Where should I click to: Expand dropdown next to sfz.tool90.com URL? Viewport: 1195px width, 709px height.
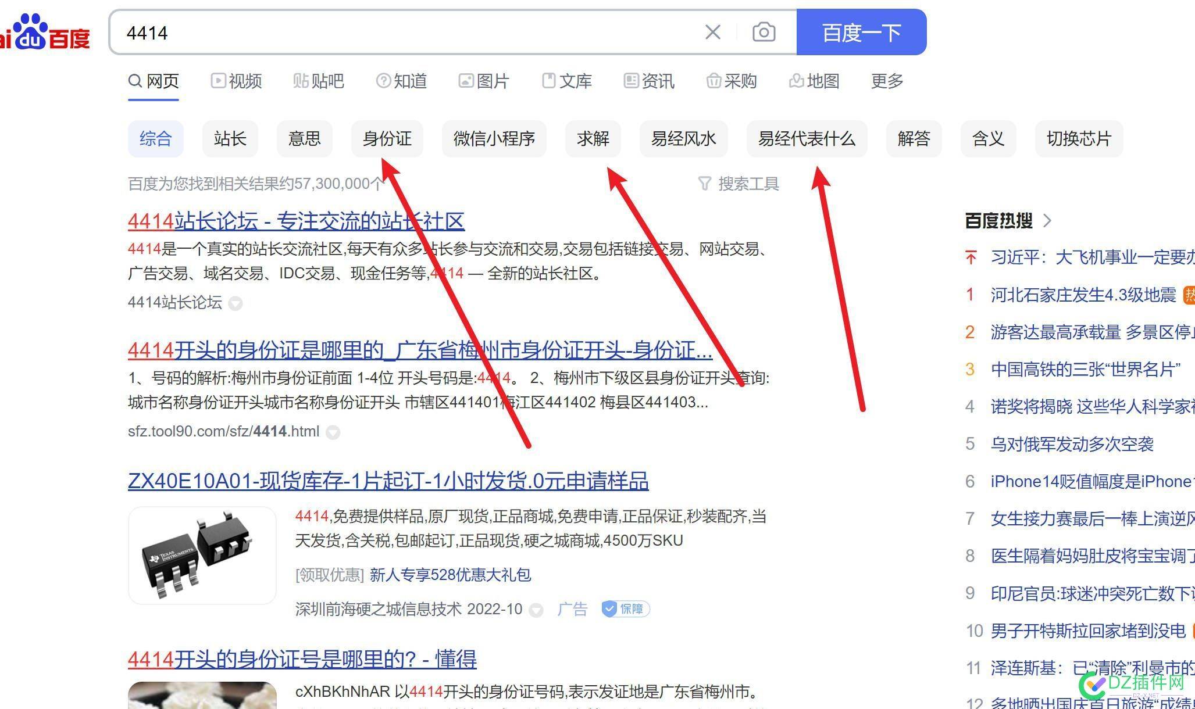(333, 432)
